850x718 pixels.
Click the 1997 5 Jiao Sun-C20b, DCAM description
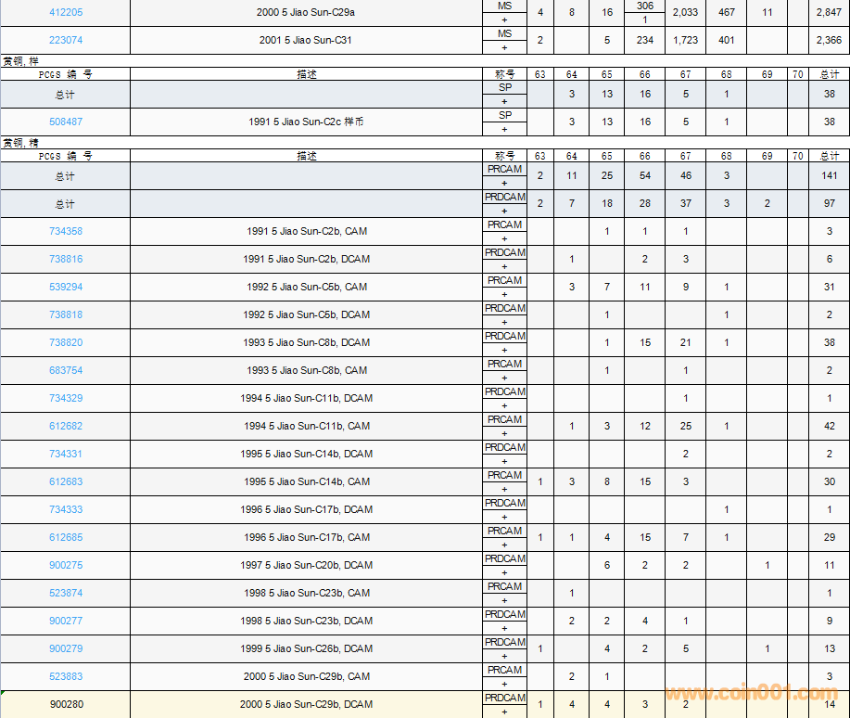pos(306,565)
